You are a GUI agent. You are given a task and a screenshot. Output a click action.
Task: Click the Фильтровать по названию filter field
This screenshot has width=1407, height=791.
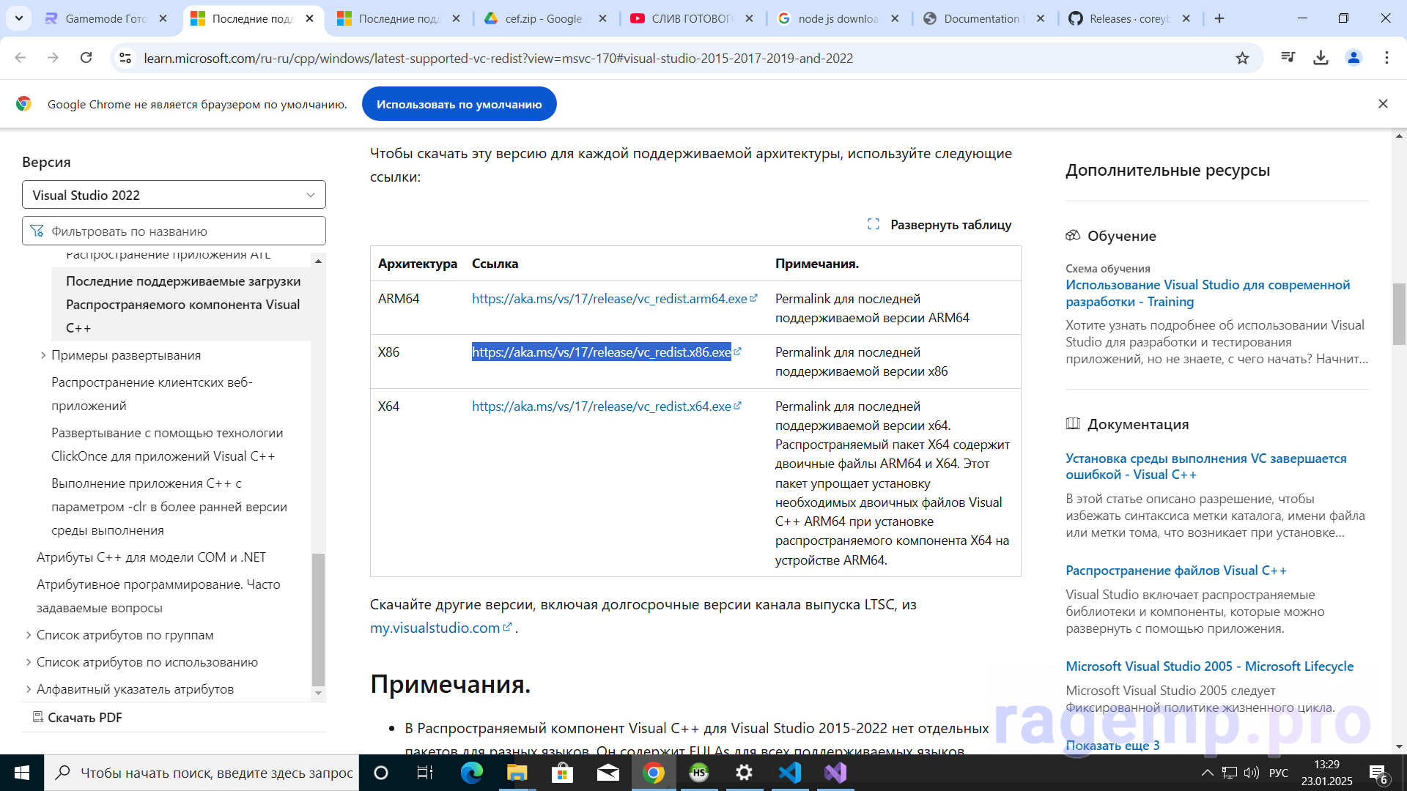pyautogui.click(x=174, y=231)
